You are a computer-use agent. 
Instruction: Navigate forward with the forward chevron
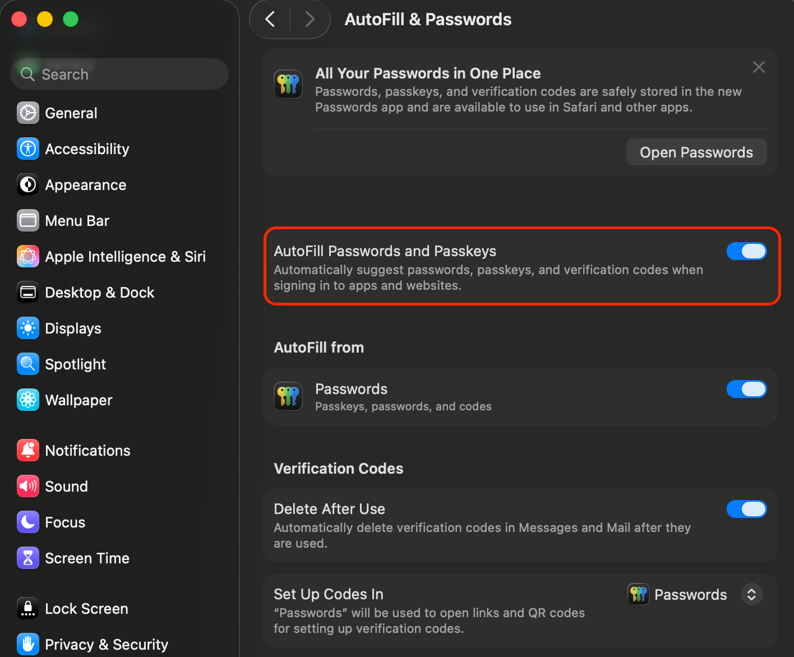point(310,20)
